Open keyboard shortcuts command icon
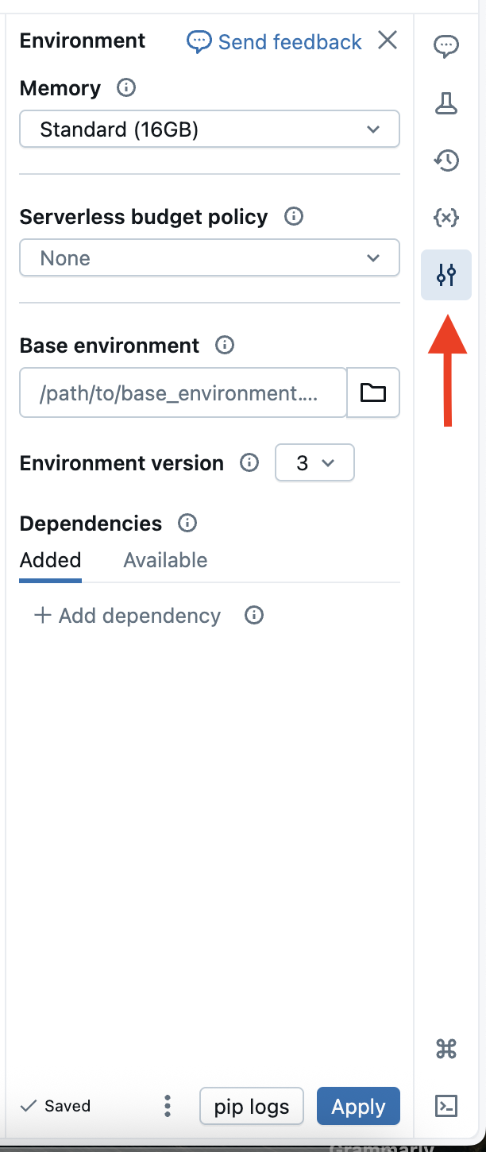The width and height of the screenshot is (486, 1152). (x=445, y=1050)
